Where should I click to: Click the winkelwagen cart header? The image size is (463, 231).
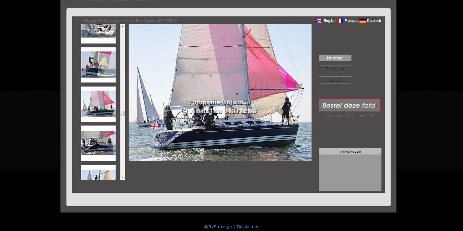click(350, 152)
